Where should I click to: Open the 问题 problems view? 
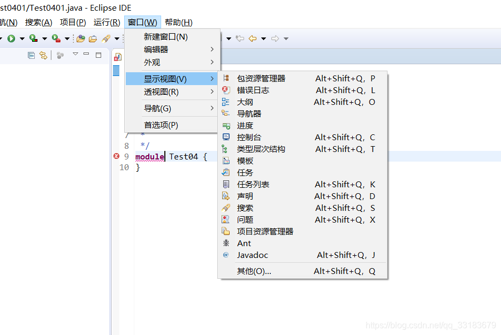point(302,220)
